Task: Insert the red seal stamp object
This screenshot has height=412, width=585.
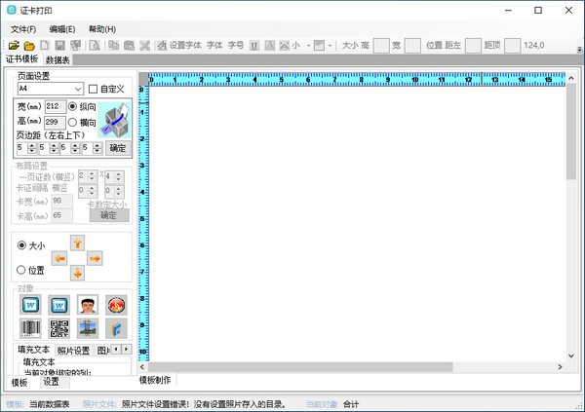Action: 116,306
